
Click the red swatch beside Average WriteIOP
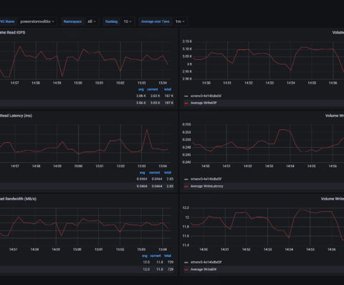tap(186, 103)
